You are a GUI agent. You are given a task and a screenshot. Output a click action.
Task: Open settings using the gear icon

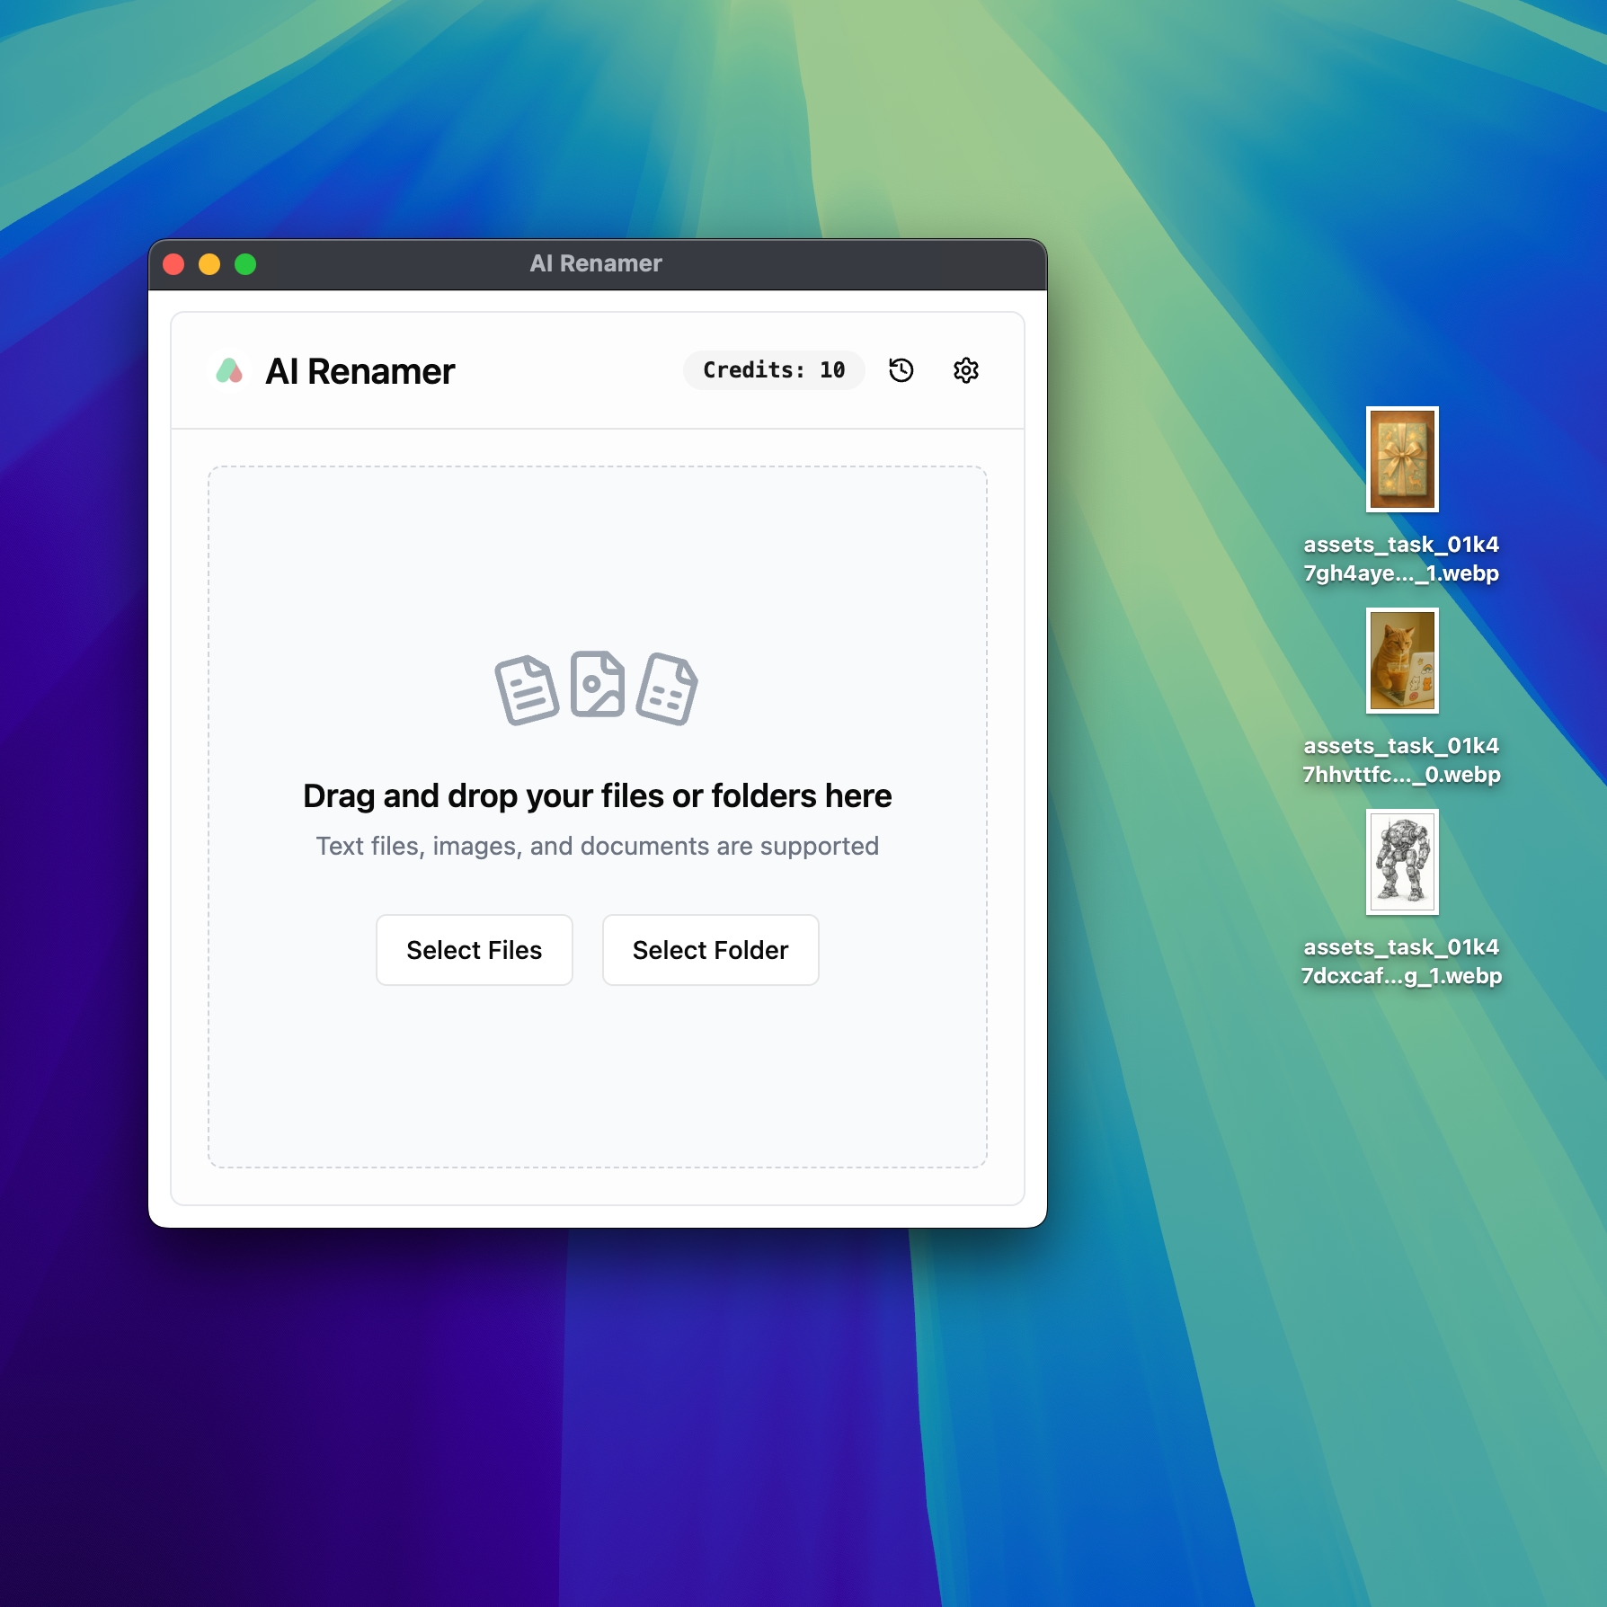[965, 370]
